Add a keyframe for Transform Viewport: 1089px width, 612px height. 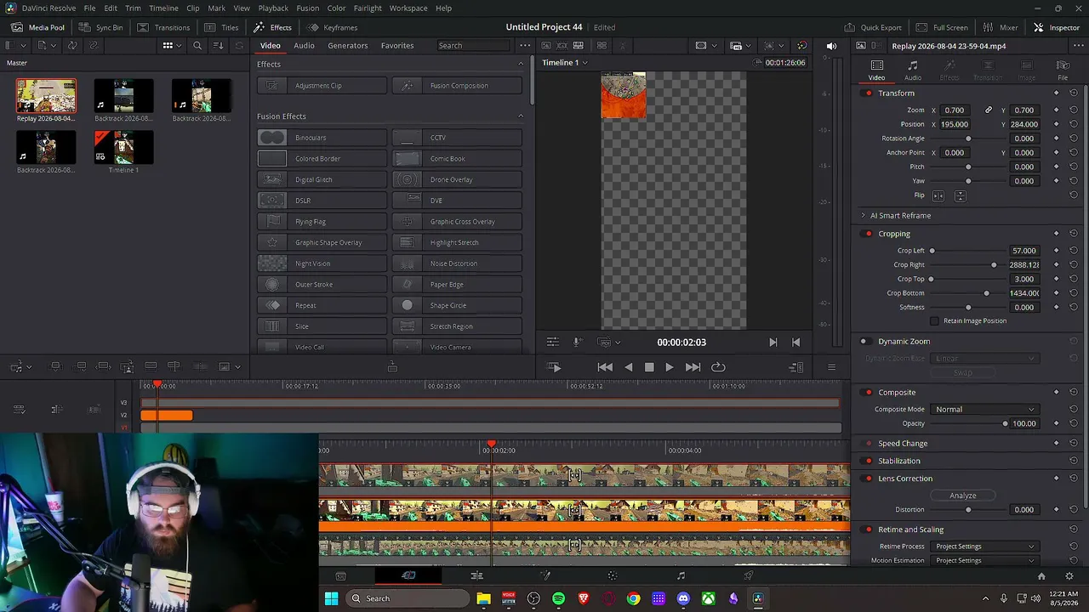pyautogui.click(x=1057, y=93)
